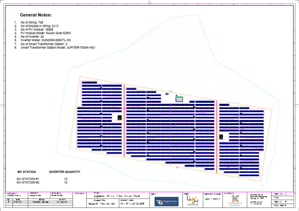
Task: Click the small blue box left of gray building
Action: (x=167, y=94)
